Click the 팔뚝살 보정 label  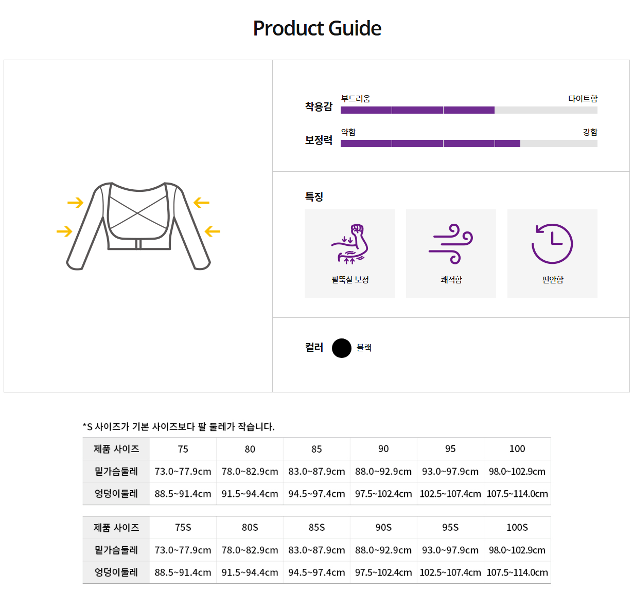[x=350, y=280]
